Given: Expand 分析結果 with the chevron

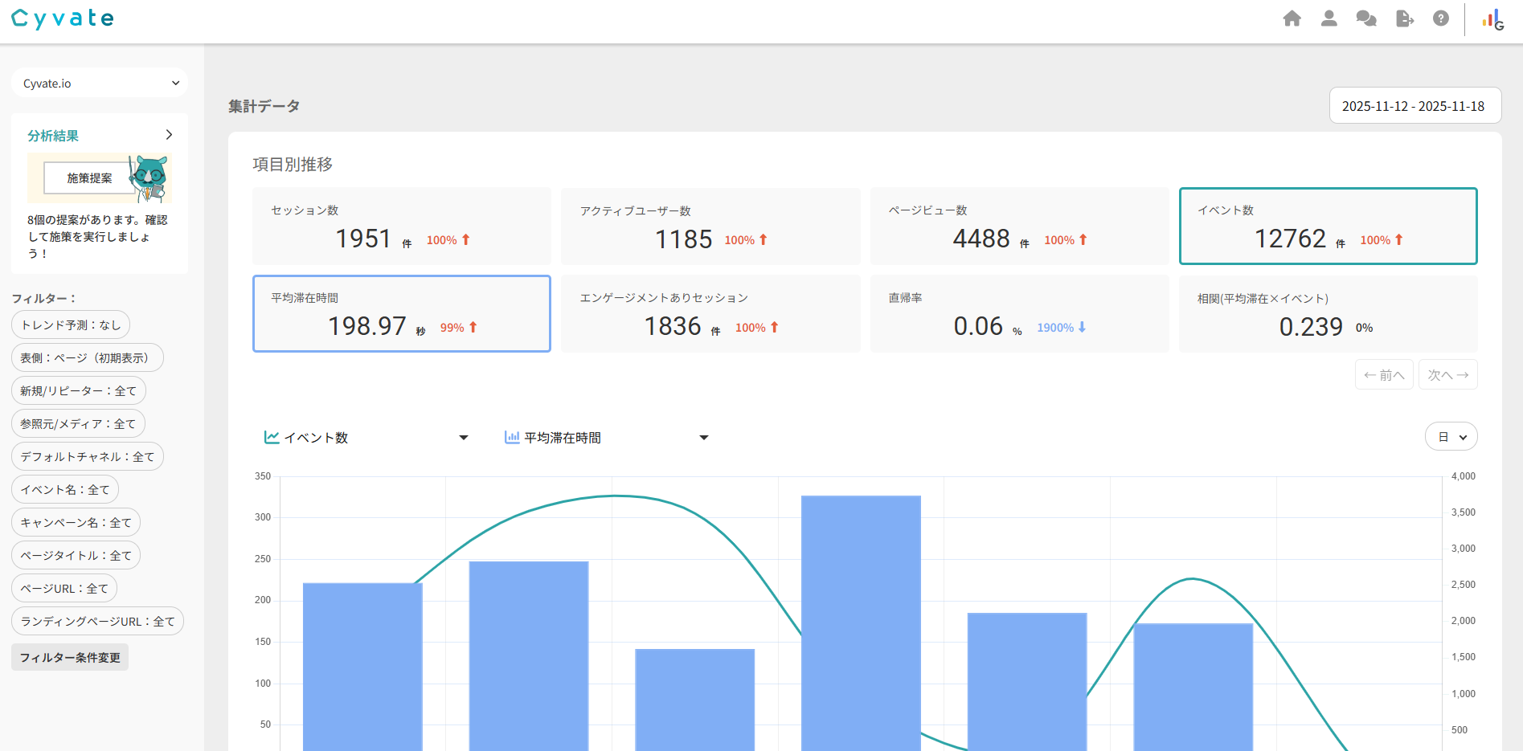Looking at the screenshot, I should (169, 135).
